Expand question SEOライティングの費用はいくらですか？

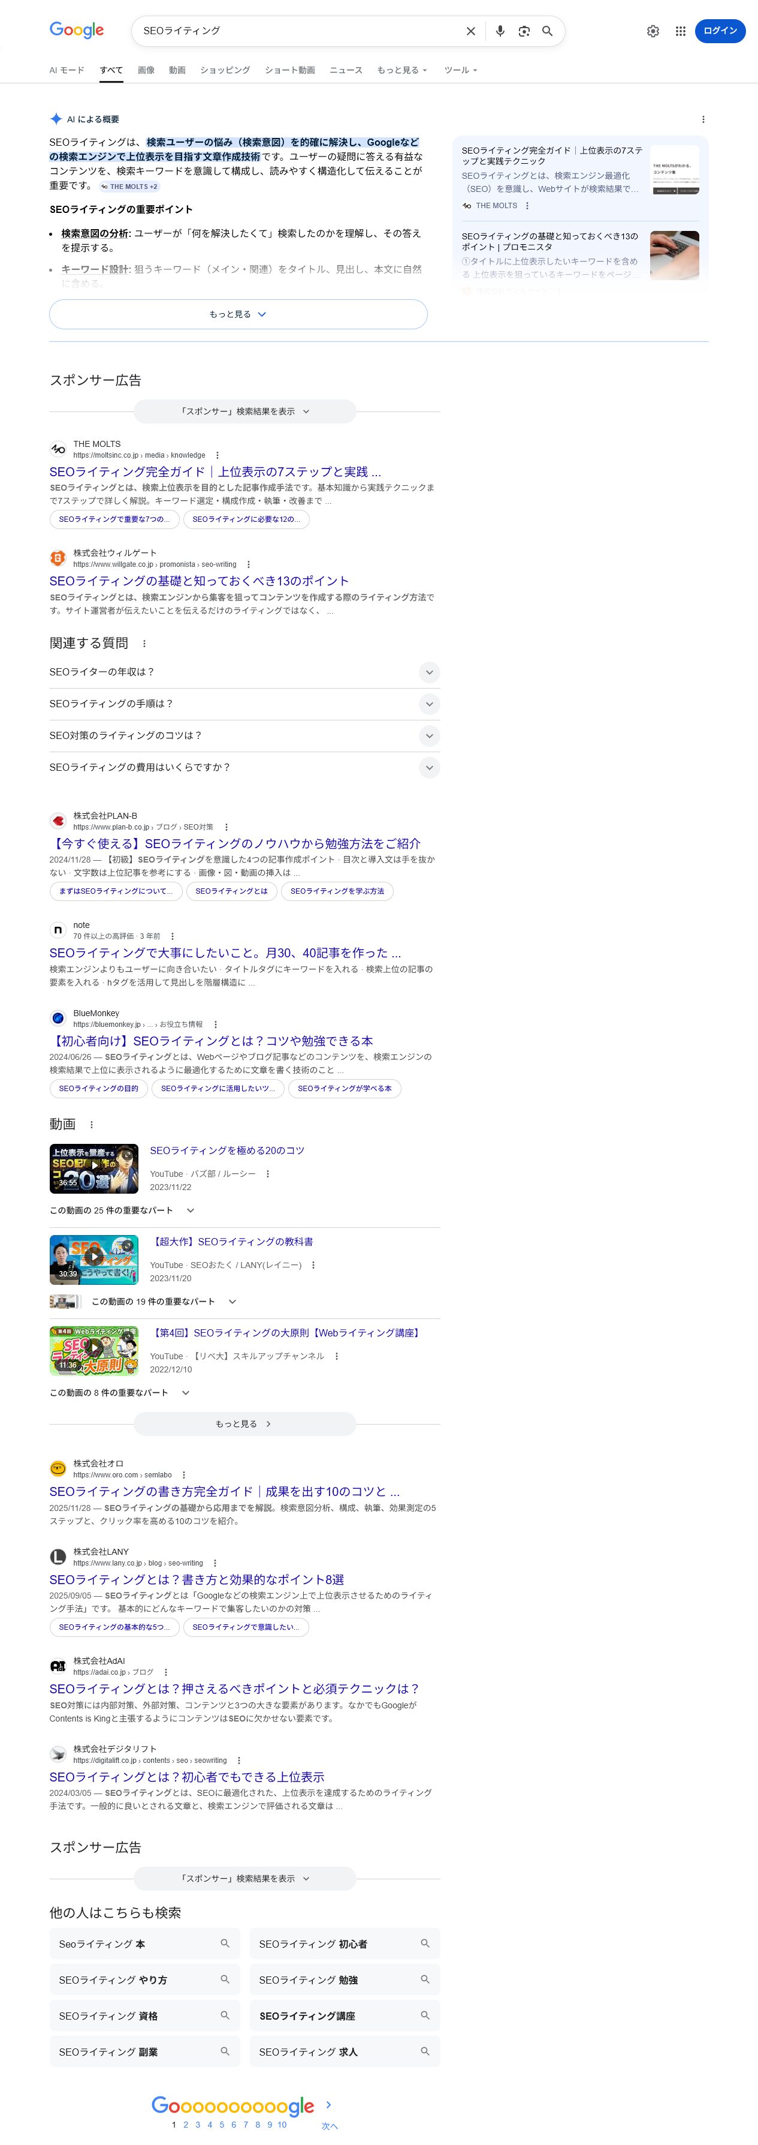(x=244, y=767)
